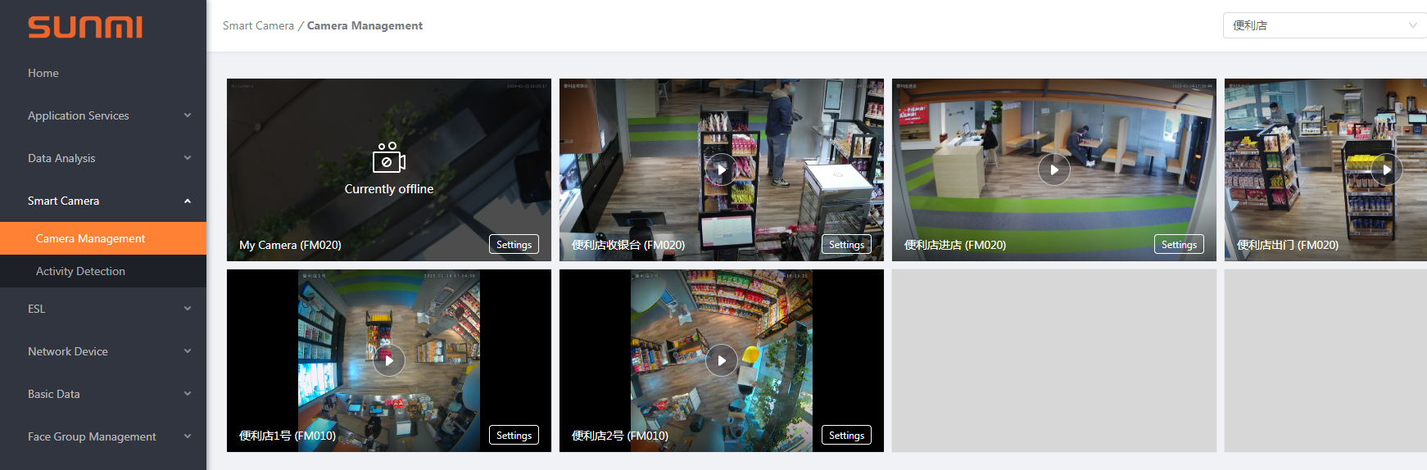1427x470 pixels.
Task: Open Settings for 便利店1号 camera
Action: coord(514,435)
